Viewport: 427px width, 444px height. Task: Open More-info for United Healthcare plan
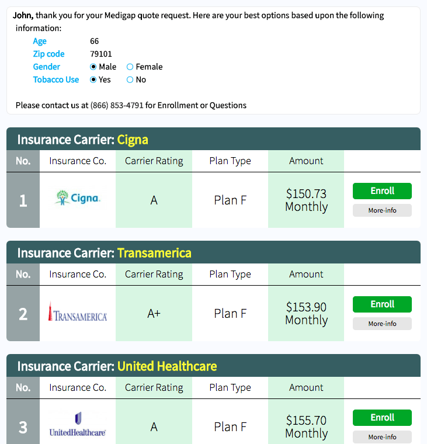[x=382, y=437]
